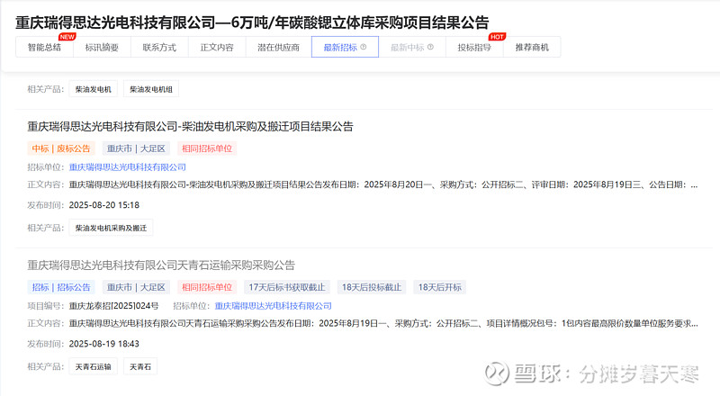This screenshot has width=720, height=396.
Task: Click the publish time 2025-08-20 15:18
Action: pos(104,205)
